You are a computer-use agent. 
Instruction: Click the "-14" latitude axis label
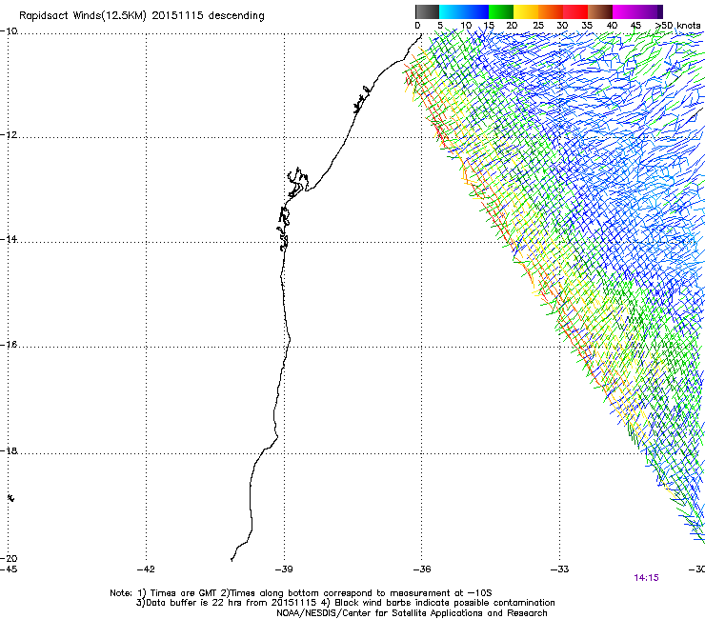point(9,239)
